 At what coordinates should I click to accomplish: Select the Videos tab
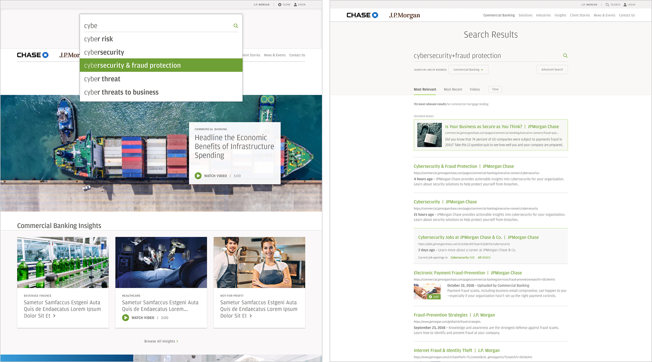(475, 90)
